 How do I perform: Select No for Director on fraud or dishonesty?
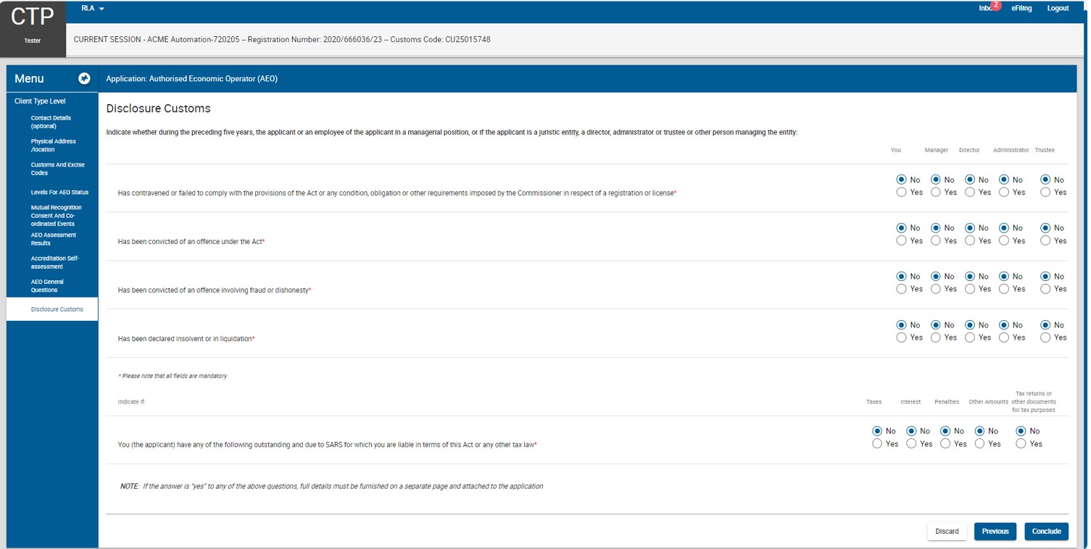969,276
